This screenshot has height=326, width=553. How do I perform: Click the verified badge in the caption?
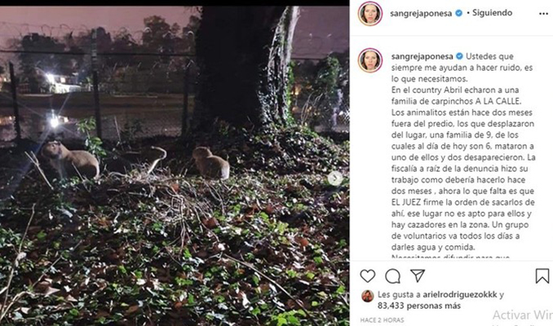point(458,55)
